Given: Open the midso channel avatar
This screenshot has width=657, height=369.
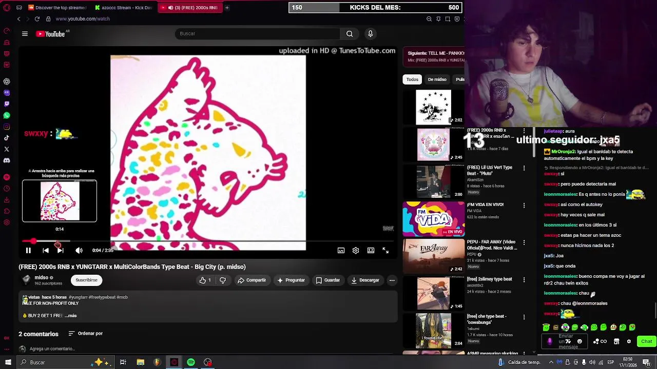Looking at the screenshot, I should (26, 280).
